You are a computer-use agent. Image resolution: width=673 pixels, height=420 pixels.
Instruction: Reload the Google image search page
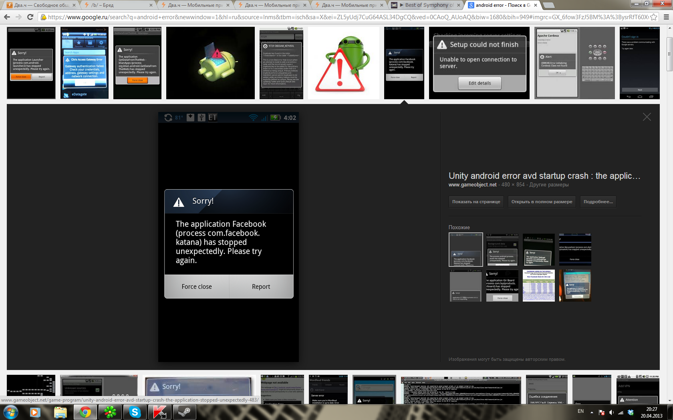tap(30, 17)
